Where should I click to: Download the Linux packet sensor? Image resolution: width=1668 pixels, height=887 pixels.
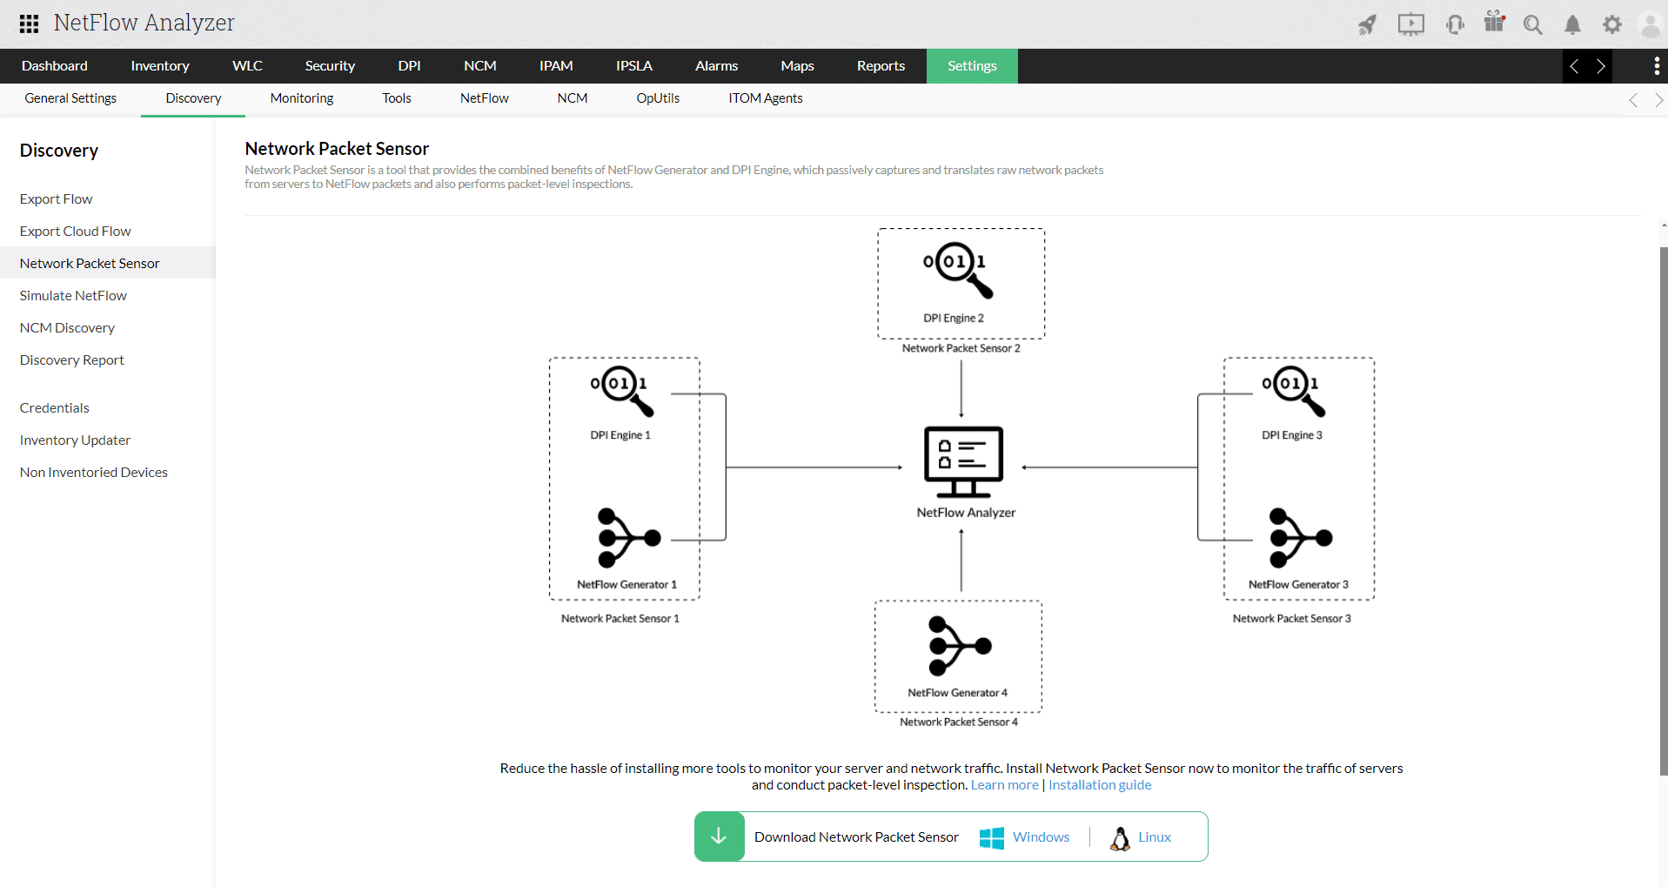click(x=1155, y=837)
